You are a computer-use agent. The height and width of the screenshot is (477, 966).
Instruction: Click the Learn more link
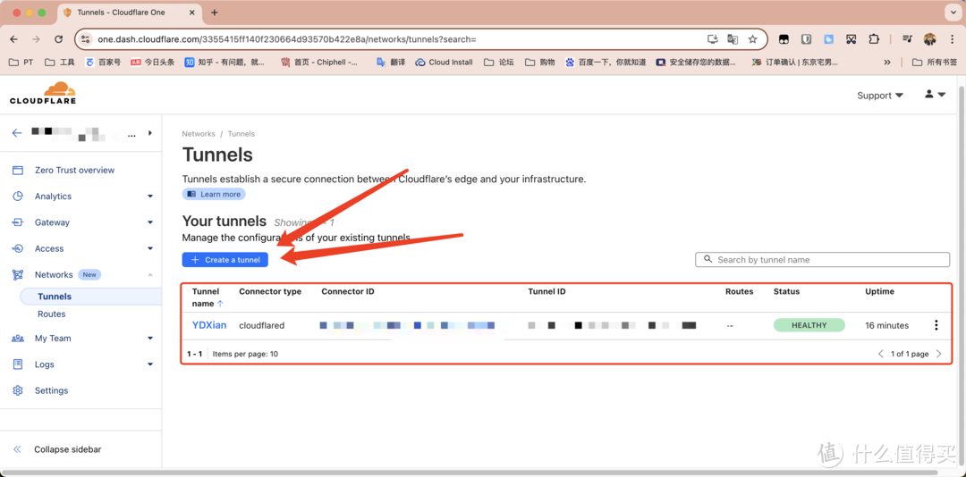214,194
